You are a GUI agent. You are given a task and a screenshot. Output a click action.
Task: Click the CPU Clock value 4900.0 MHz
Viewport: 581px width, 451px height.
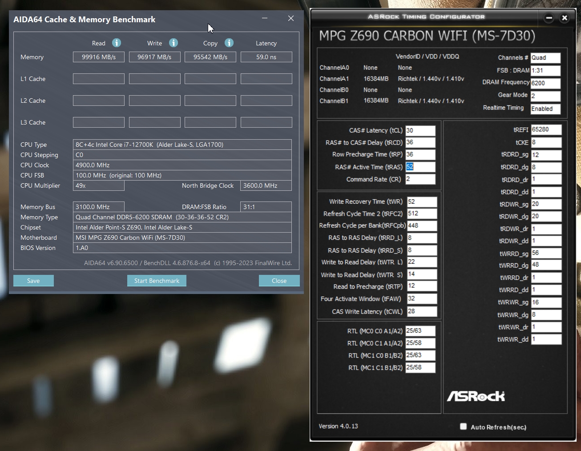[x=182, y=165]
